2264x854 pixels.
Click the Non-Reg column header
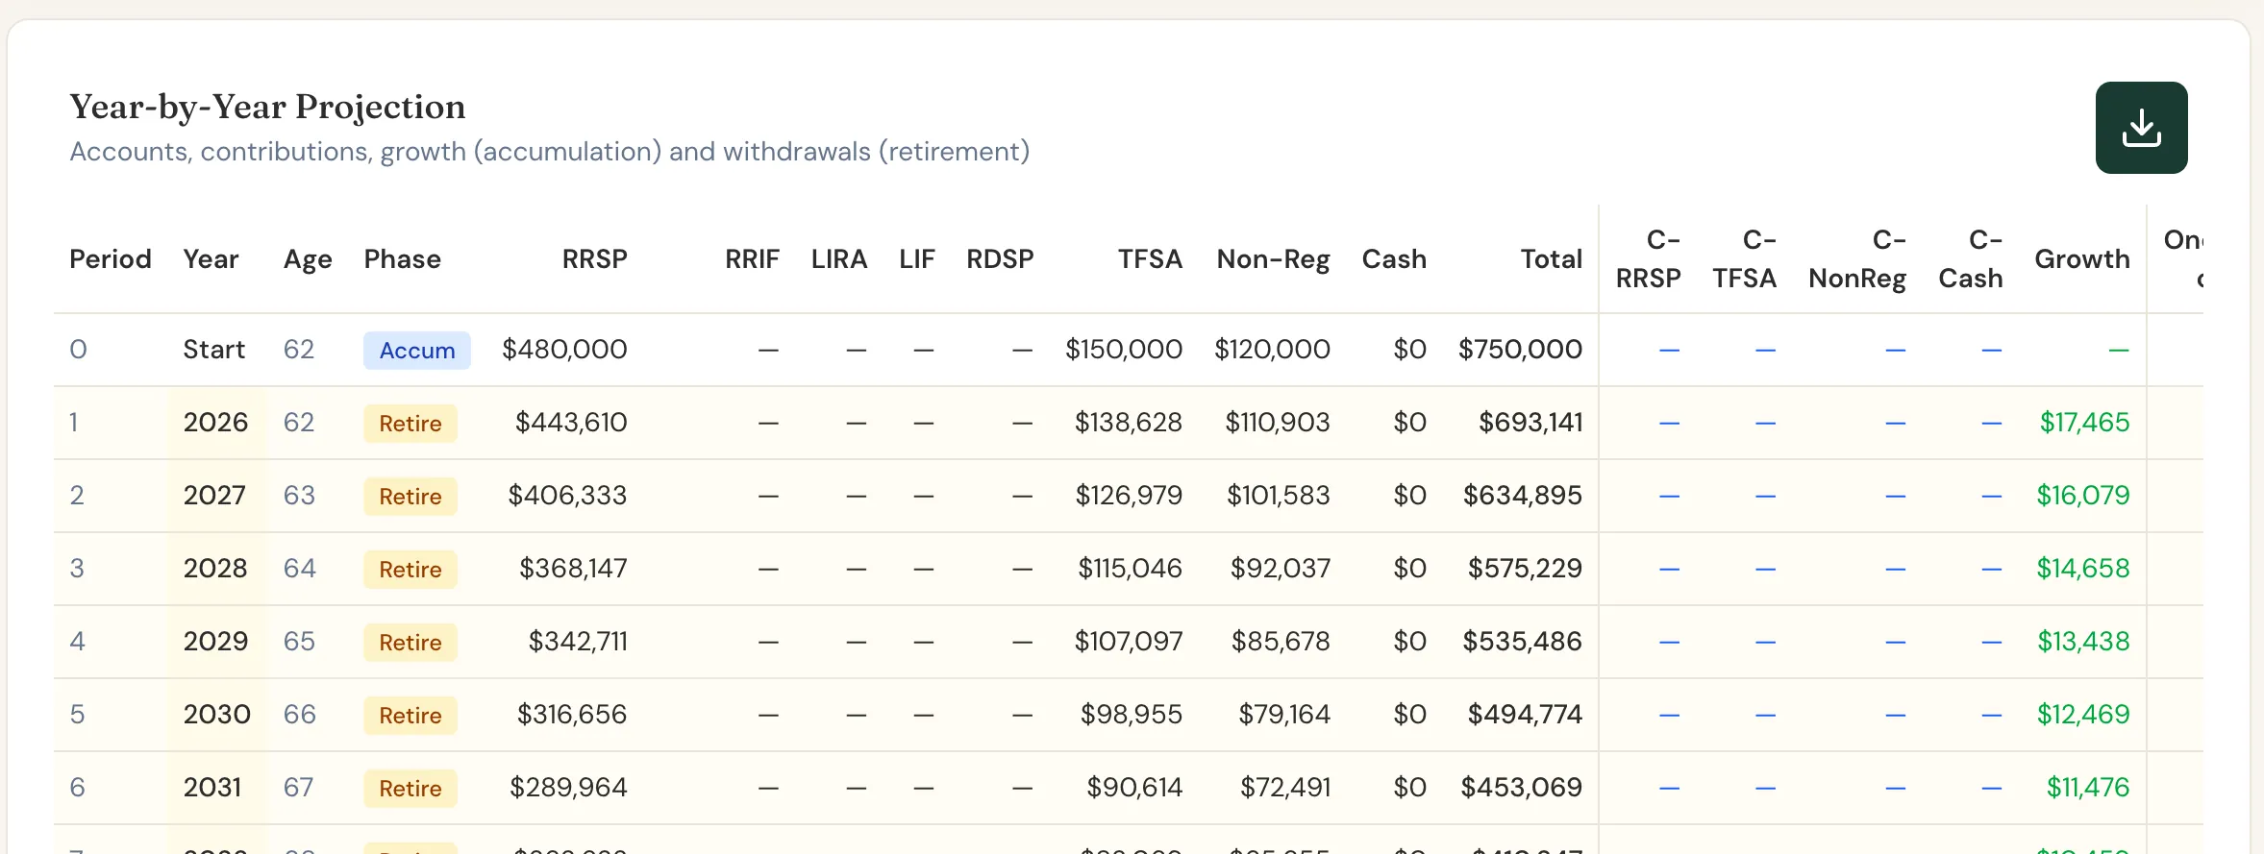pyautogui.click(x=1273, y=259)
